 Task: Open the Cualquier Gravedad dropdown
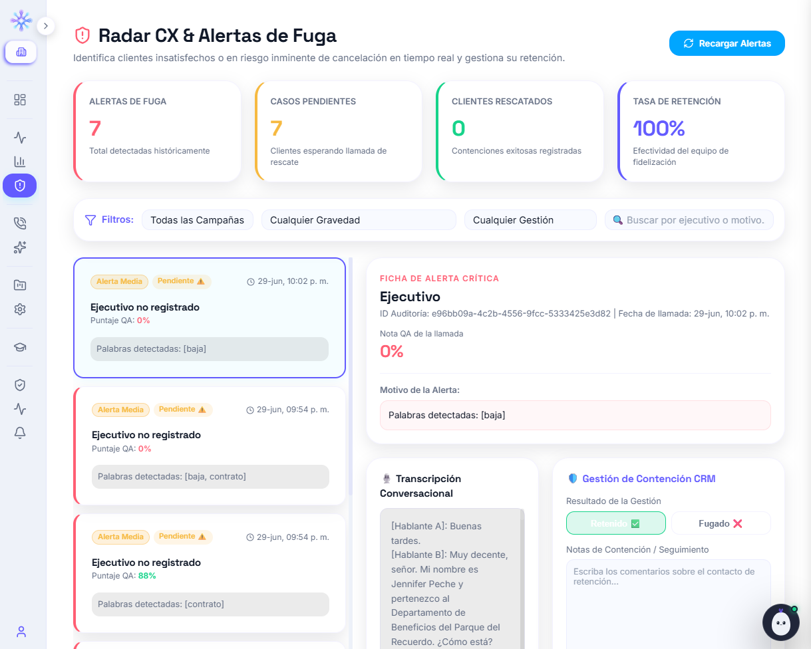click(x=359, y=220)
